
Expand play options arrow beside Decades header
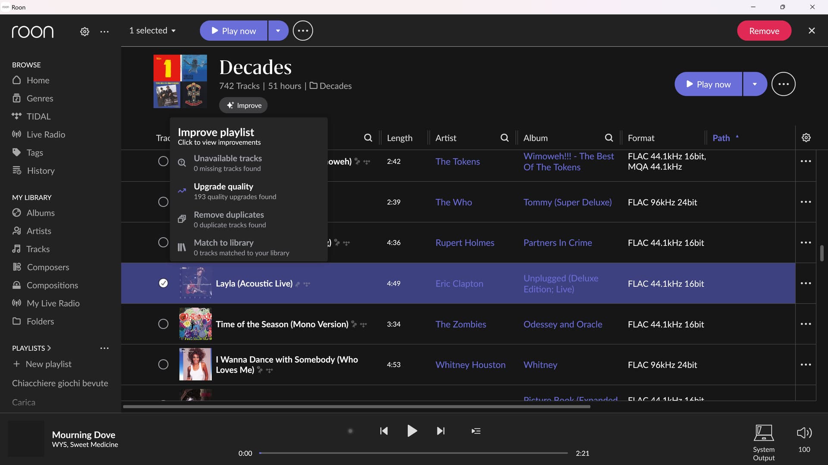coord(755,84)
